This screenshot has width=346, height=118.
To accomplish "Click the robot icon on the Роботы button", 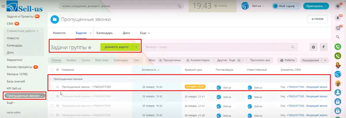I will click(x=282, y=60).
